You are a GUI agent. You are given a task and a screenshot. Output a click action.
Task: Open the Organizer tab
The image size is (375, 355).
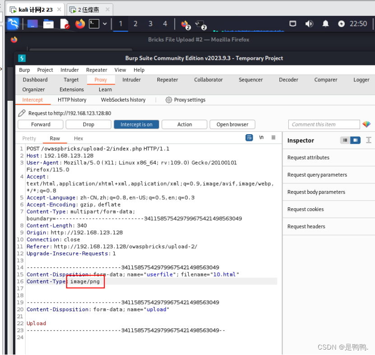[x=33, y=89]
